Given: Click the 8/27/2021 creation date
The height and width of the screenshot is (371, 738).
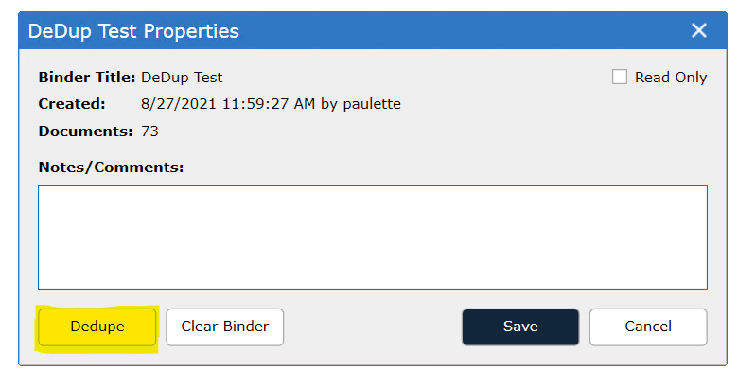Looking at the screenshot, I should 179,103.
